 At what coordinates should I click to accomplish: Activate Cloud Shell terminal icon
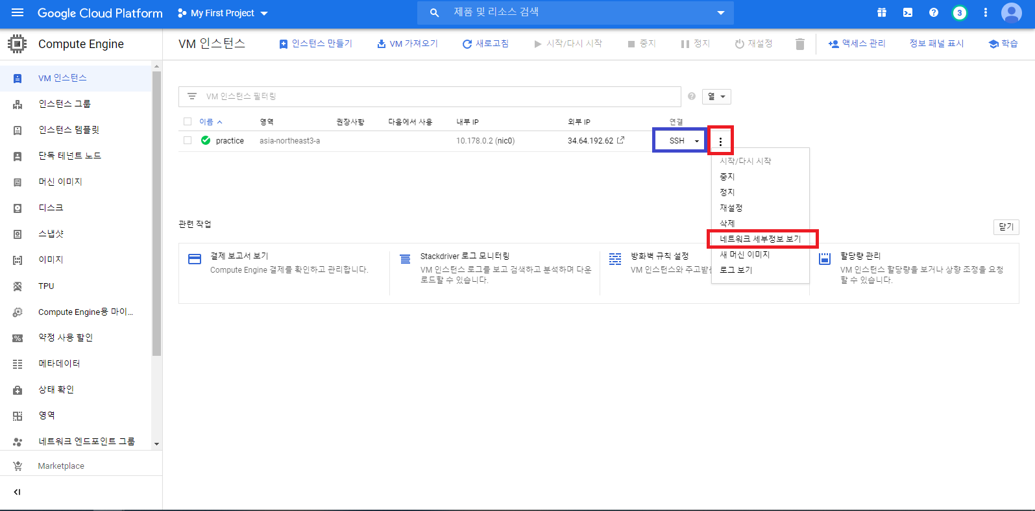(x=907, y=13)
